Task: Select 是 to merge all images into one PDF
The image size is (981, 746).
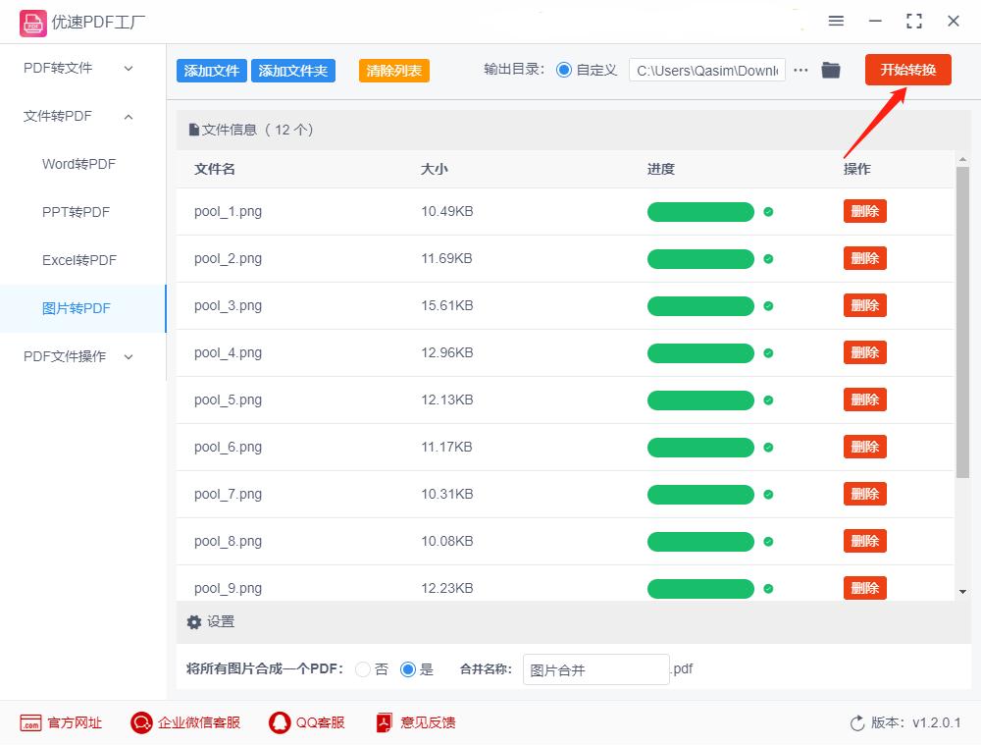Action: click(x=408, y=668)
